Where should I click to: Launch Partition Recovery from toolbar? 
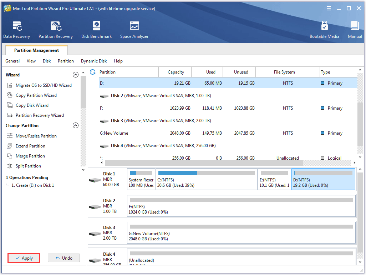coord(56,30)
